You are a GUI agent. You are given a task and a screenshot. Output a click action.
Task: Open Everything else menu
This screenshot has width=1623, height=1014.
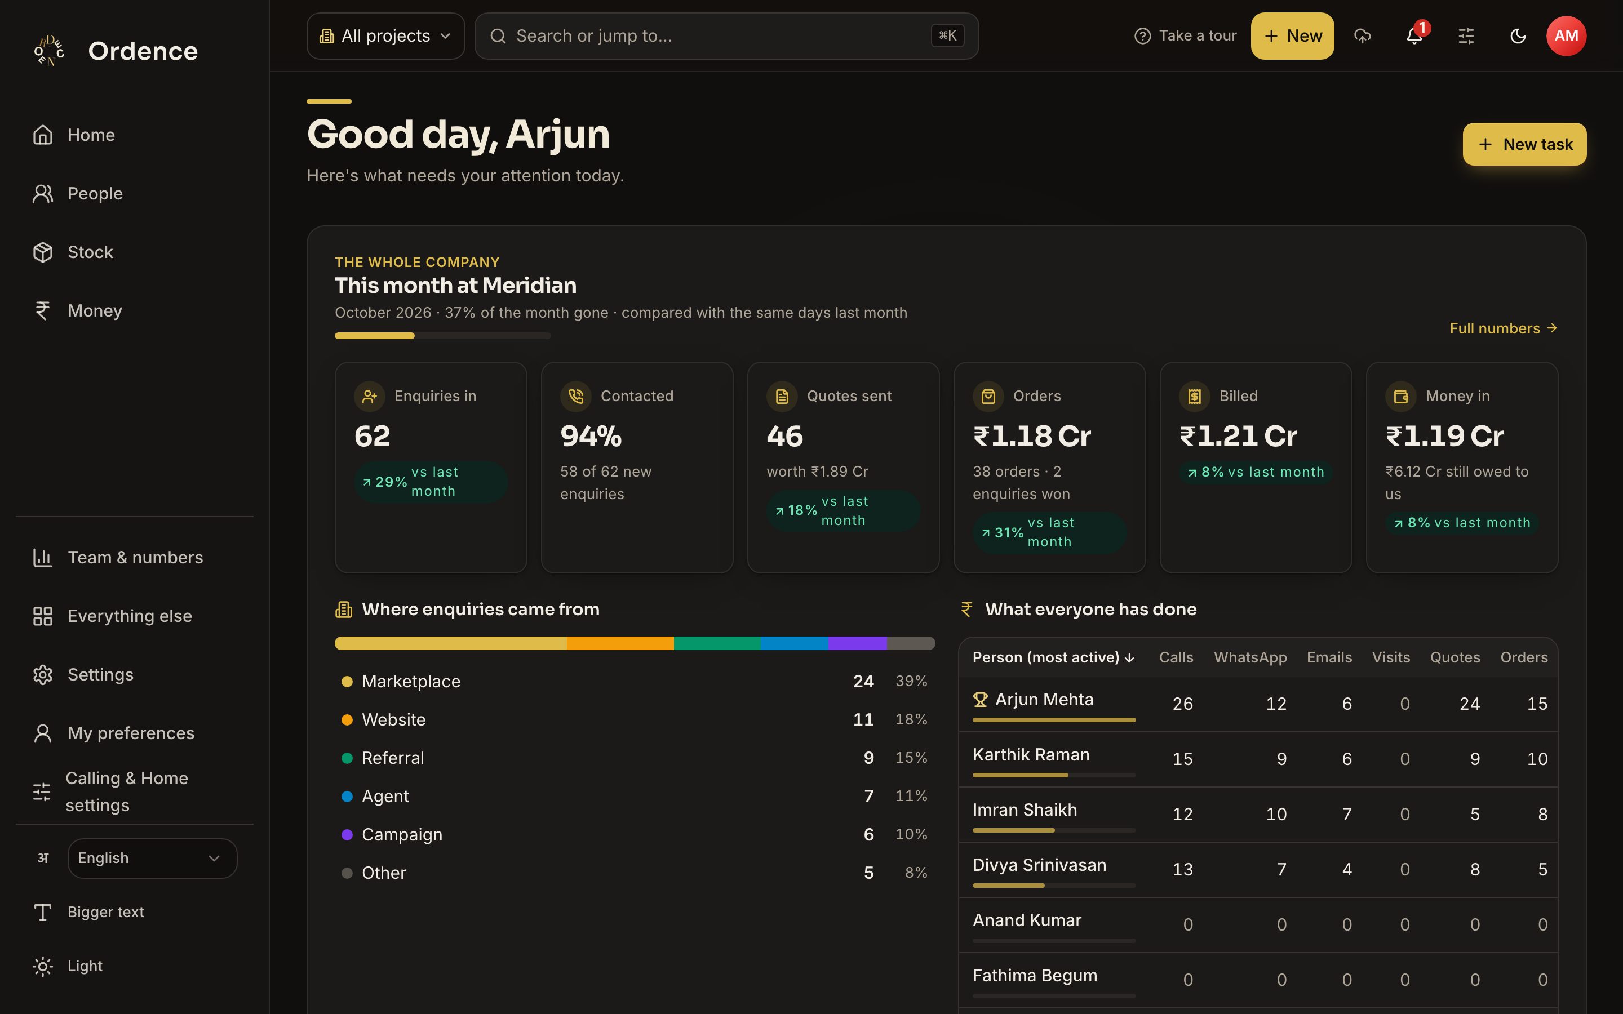point(134,616)
